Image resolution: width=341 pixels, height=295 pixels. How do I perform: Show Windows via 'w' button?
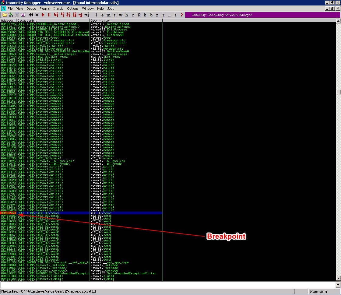(121, 15)
